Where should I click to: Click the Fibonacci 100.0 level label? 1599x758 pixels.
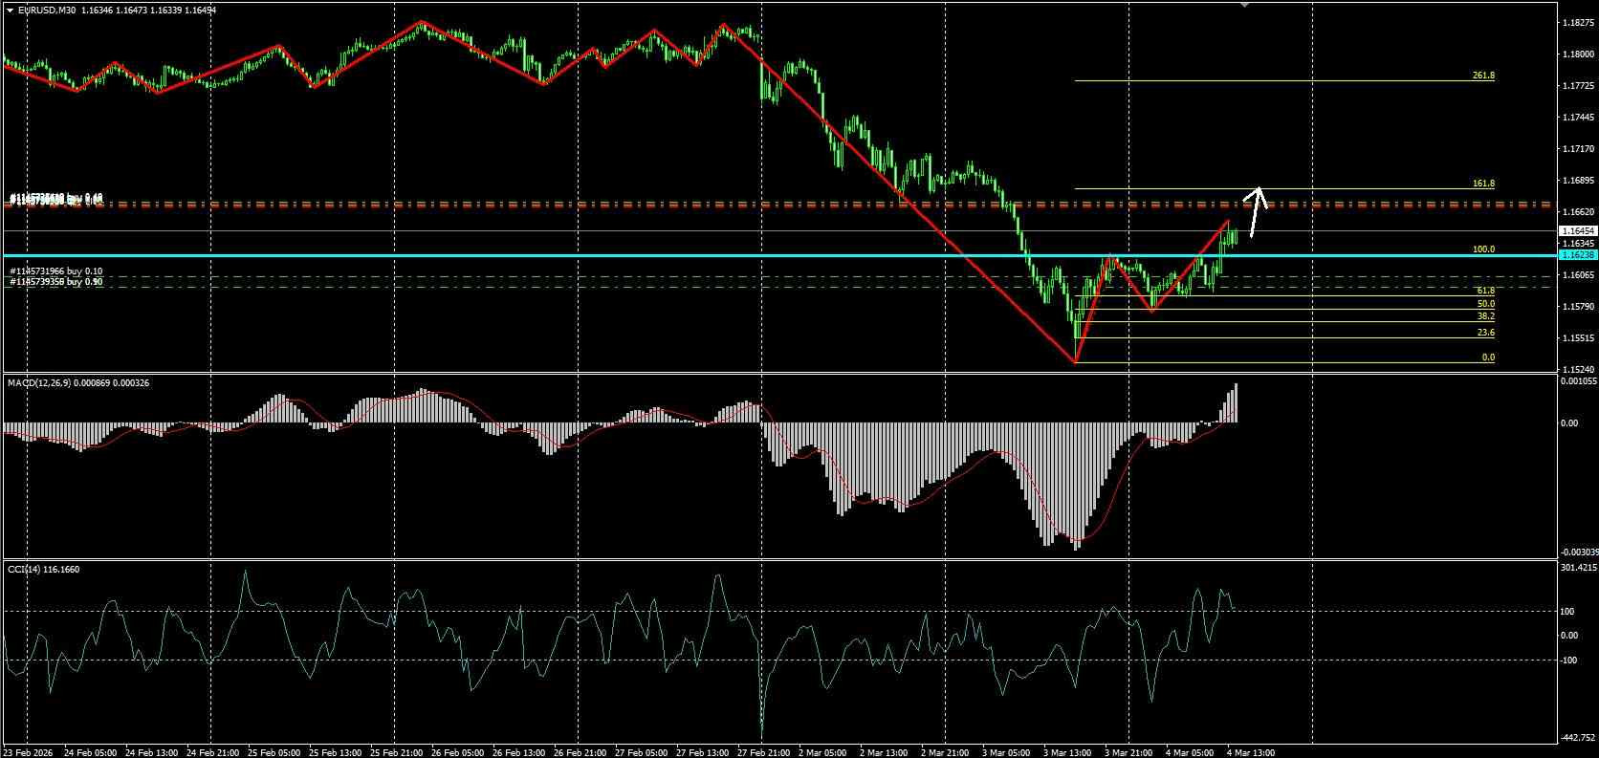[1483, 249]
